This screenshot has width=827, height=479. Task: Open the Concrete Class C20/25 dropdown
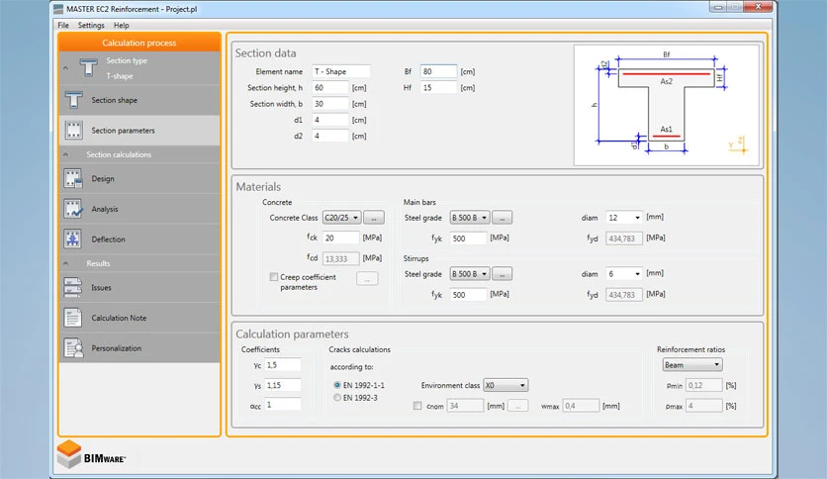point(341,218)
